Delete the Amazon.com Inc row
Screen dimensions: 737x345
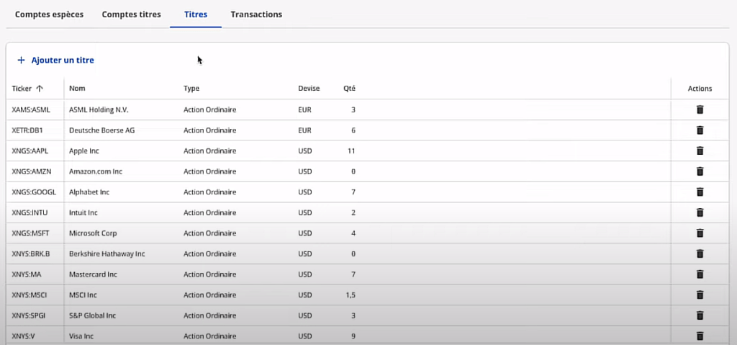pyautogui.click(x=700, y=171)
